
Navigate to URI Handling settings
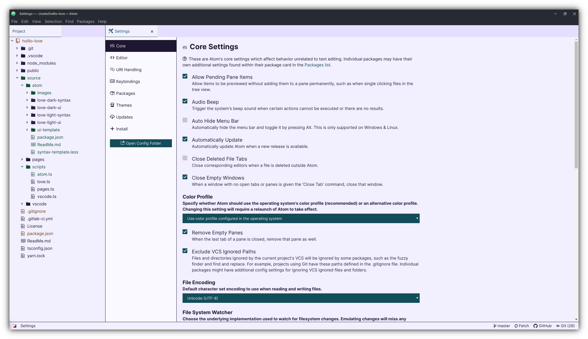coord(128,69)
